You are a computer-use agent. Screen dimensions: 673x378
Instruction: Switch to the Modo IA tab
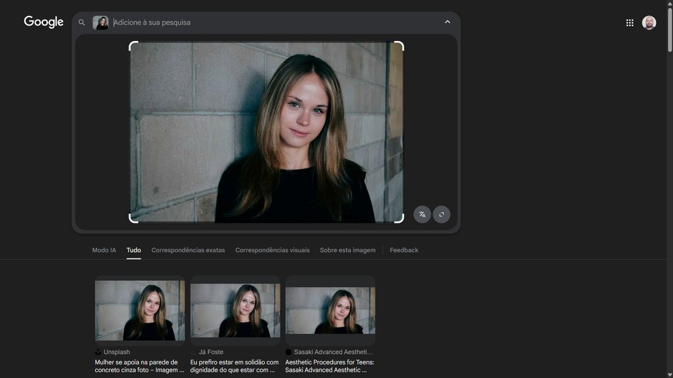coord(104,250)
